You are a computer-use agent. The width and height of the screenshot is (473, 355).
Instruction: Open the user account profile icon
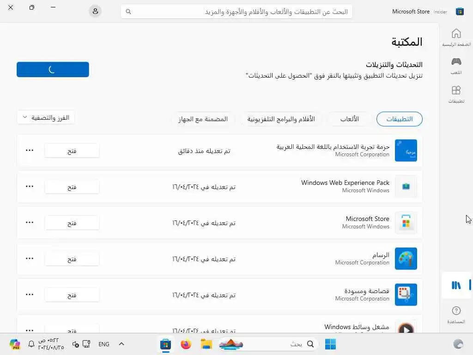(95, 12)
